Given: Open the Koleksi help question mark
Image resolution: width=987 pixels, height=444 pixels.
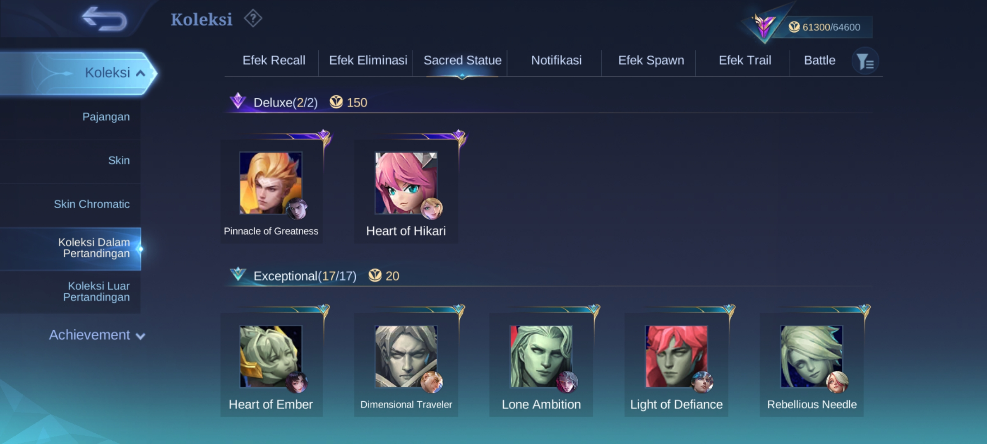Looking at the screenshot, I should [253, 18].
